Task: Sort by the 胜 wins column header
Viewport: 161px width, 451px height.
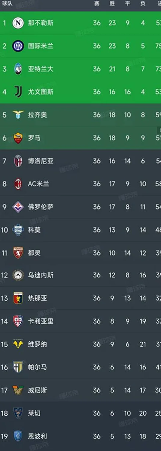Action: coord(112,4)
